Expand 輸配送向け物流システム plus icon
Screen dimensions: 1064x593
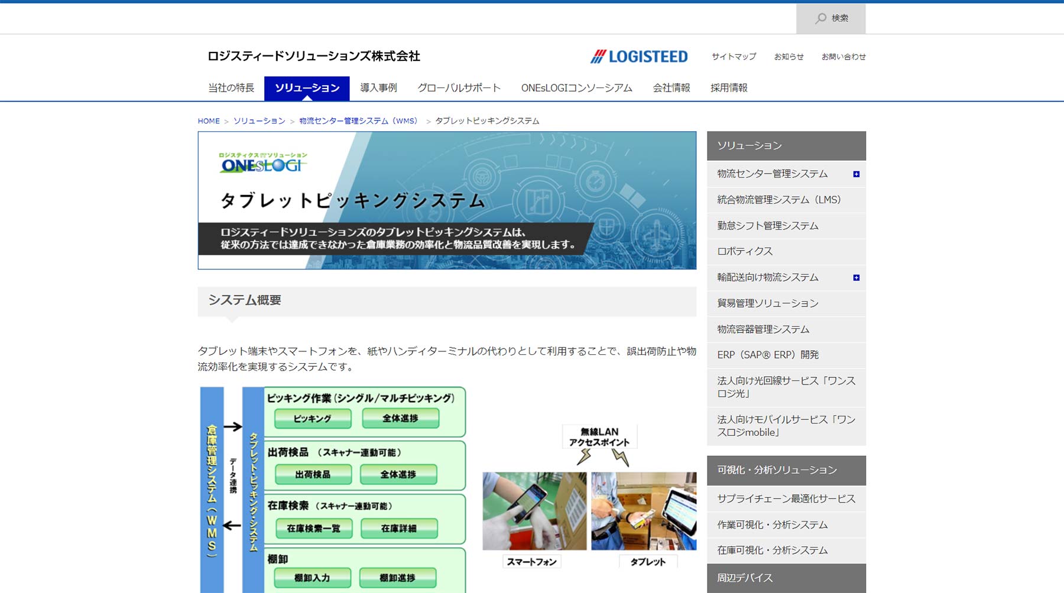pyautogui.click(x=856, y=278)
